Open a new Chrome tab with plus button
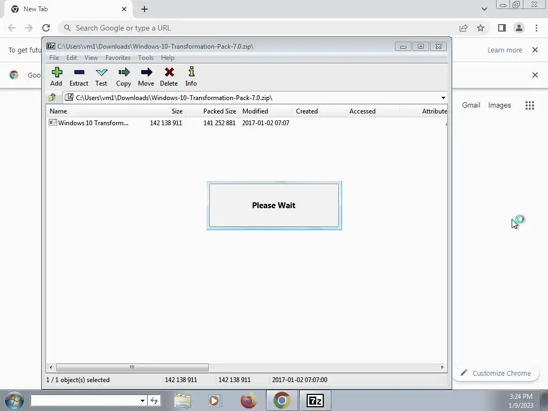 tap(144, 9)
